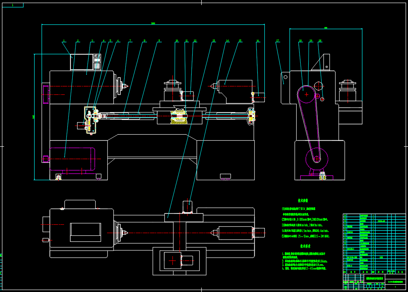
Task: Select part balloon number 20
Action: pyautogui.click(x=320, y=41)
